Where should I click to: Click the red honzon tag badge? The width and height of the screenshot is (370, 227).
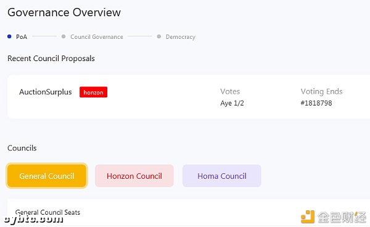click(94, 92)
